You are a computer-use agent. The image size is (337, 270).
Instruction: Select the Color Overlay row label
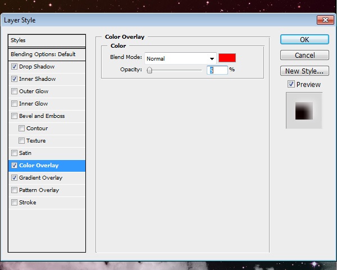pyautogui.click(x=39, y=166)
